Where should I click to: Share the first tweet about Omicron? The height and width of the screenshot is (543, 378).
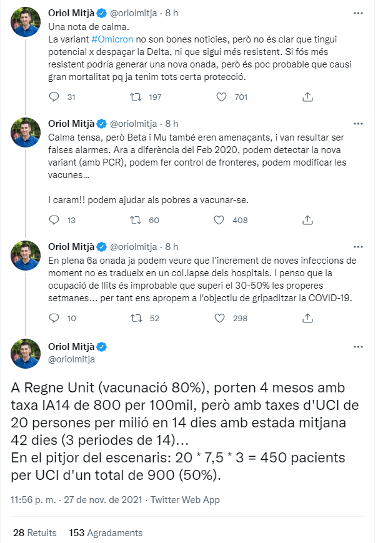[307, 97]
